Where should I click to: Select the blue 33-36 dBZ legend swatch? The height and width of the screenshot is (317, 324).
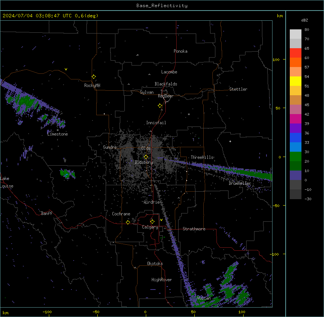[x=295, y=137]
